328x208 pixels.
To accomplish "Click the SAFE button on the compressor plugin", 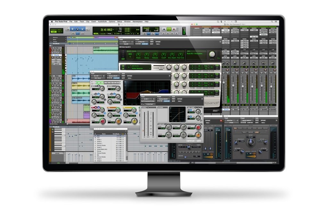I will (173, 102).
